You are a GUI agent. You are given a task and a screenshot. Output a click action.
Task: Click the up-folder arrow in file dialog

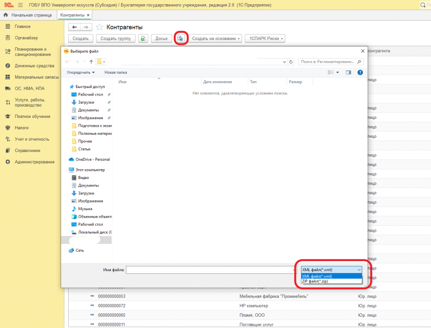(x=91, y=62)
